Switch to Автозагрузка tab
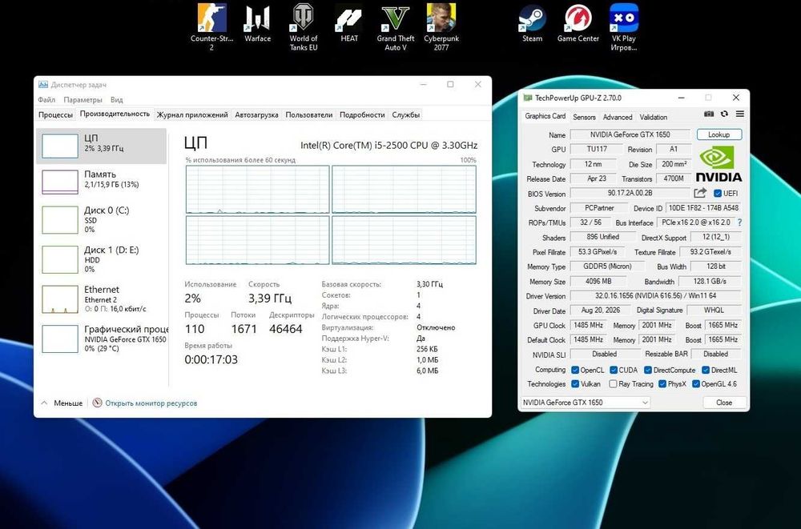Image resolution: width=801 pixels, height=529 pixels. tap(256, 115)
